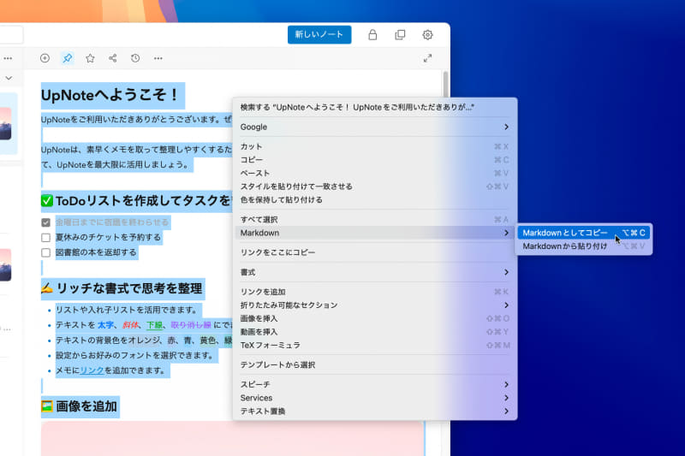Click the lock icon in top toolbar

pyautogui.click(x=372, y=34)
